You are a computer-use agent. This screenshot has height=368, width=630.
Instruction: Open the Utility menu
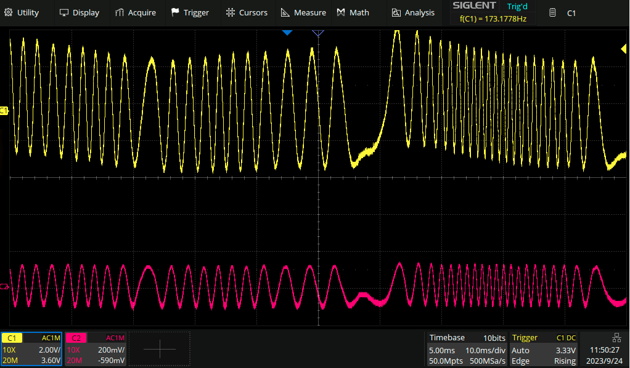point(22,12)
